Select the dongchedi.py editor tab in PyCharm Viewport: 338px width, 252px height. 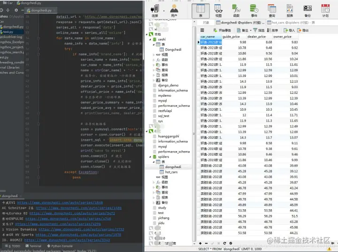point(41,10)
